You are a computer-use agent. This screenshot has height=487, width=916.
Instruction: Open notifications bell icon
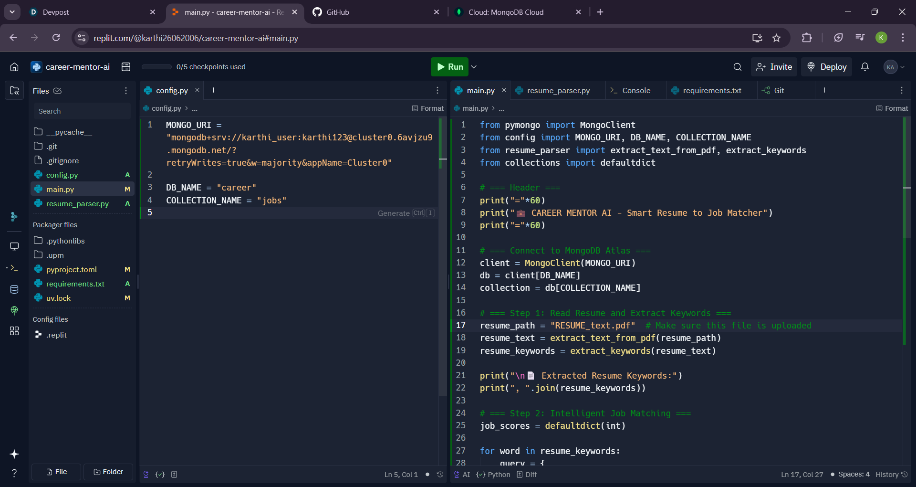pos(865,67)
